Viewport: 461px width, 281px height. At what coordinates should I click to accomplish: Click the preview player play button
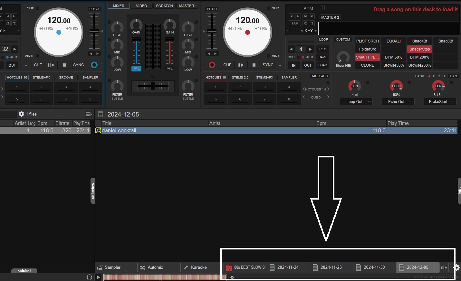[x=98, y=277]
